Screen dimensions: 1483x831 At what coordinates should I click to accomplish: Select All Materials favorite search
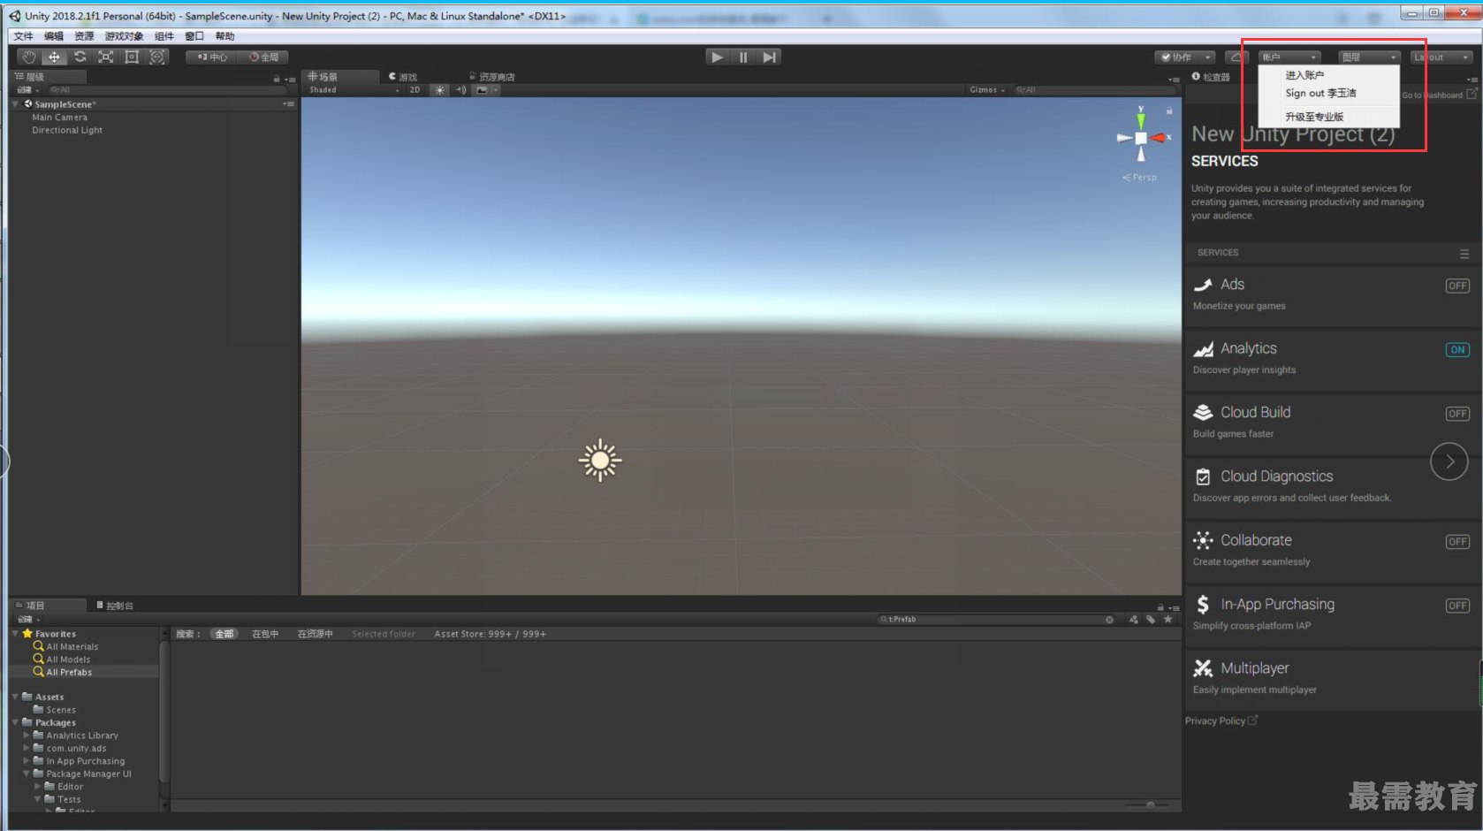[72, 647]
